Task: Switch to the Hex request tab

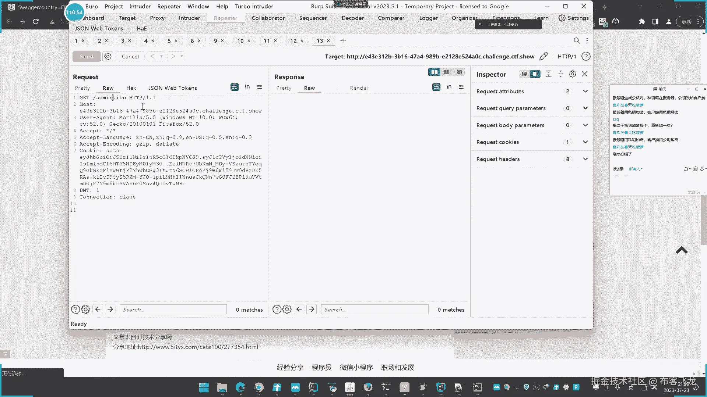Action: click(131, 88)
